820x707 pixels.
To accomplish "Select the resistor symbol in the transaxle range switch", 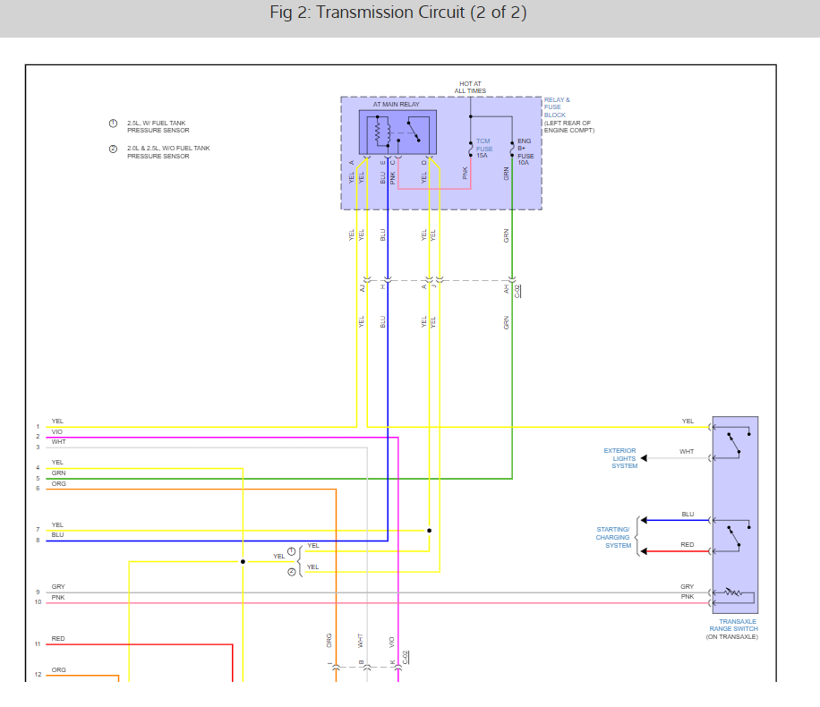I will point(732,592).
